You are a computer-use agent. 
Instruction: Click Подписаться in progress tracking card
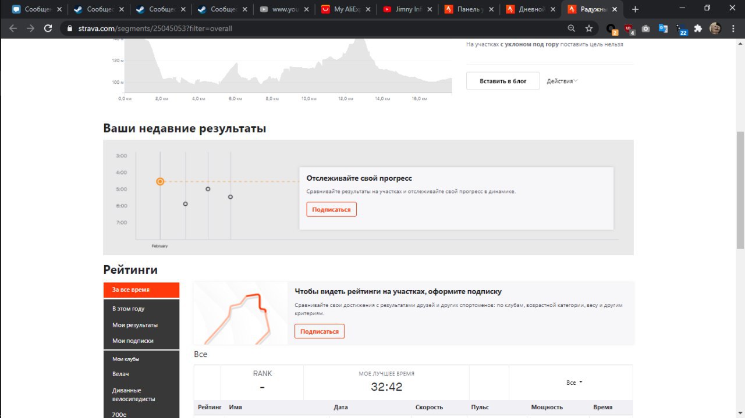[x=331, y=209]
